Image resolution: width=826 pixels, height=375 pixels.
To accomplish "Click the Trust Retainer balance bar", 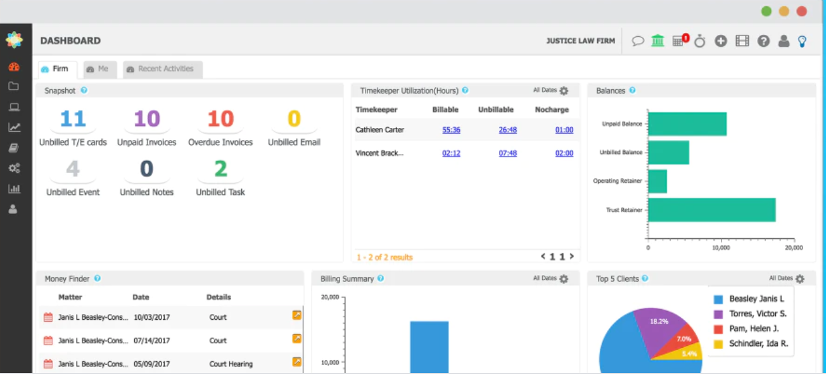I will [x=712, y=210].
